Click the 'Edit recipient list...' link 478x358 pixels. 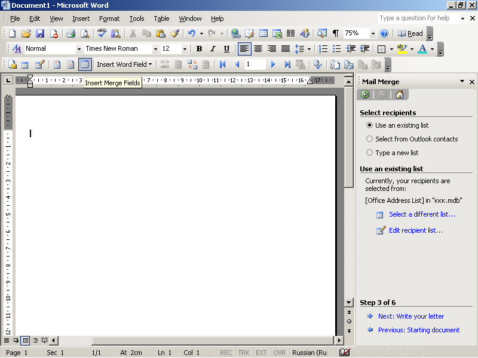pos(416,230)
